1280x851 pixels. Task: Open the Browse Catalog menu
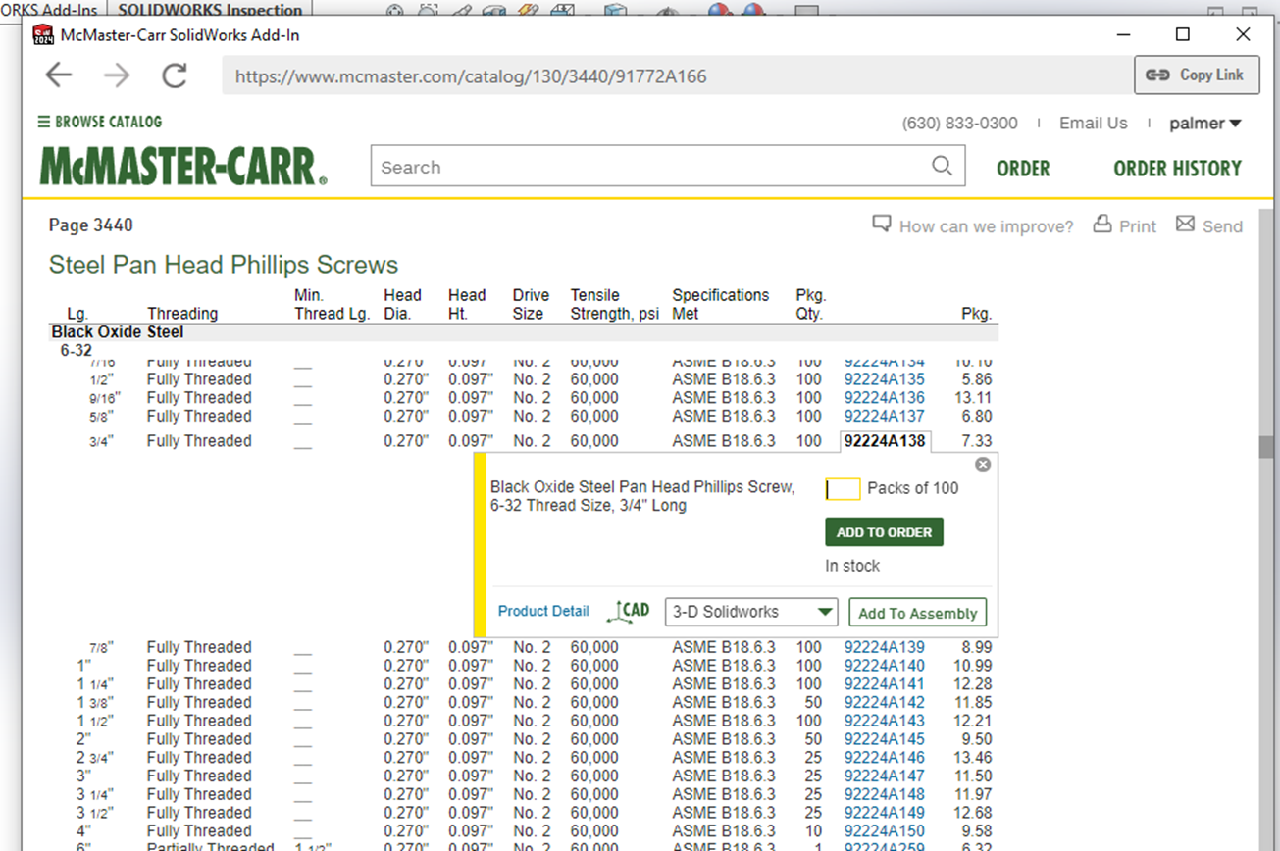[99, 122]
